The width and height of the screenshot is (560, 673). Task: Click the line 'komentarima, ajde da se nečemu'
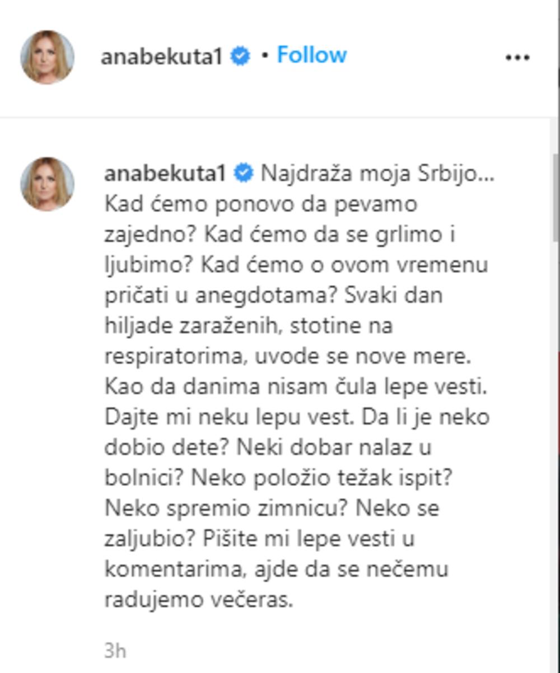[x=277, y=569]
